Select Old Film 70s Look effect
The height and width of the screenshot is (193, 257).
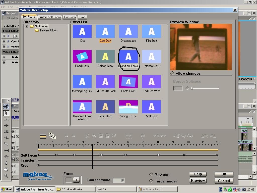pos(105,82)
